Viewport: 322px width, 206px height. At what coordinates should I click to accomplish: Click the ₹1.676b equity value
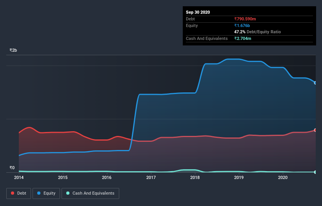[x=242, y=25]
